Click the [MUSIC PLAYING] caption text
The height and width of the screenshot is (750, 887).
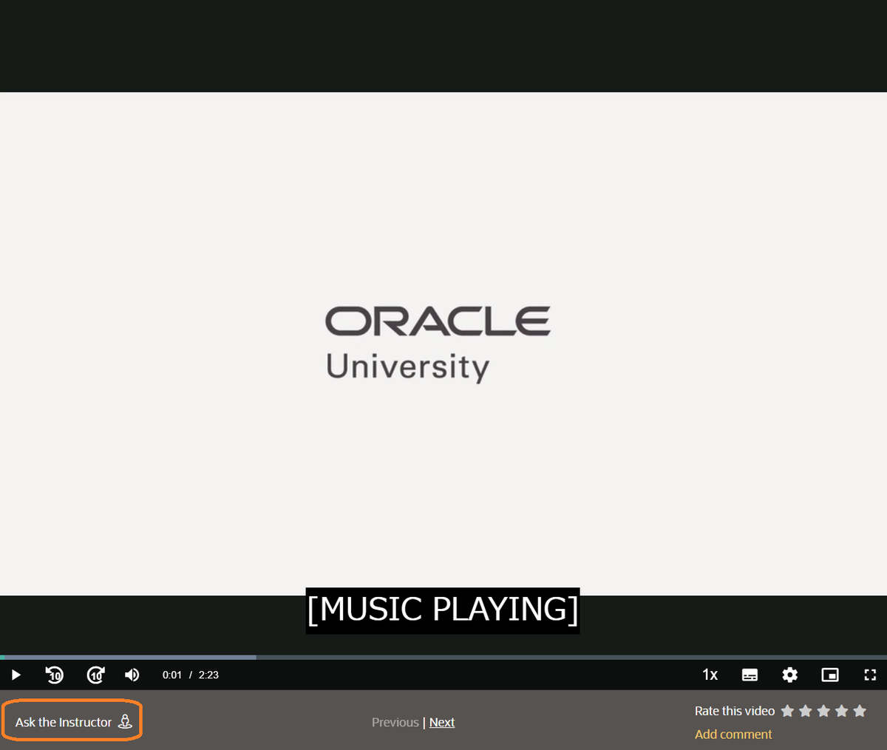(443, 610)
